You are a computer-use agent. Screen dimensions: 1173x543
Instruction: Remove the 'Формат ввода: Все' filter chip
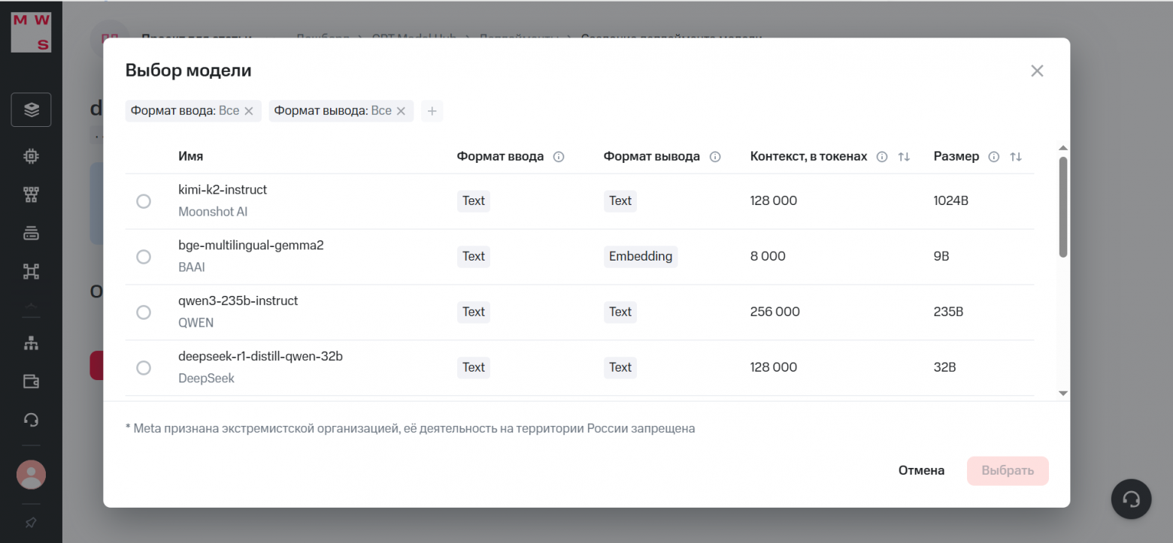click(x=249, y=111)
